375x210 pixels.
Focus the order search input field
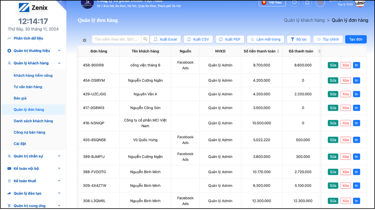tap(117, 39)
